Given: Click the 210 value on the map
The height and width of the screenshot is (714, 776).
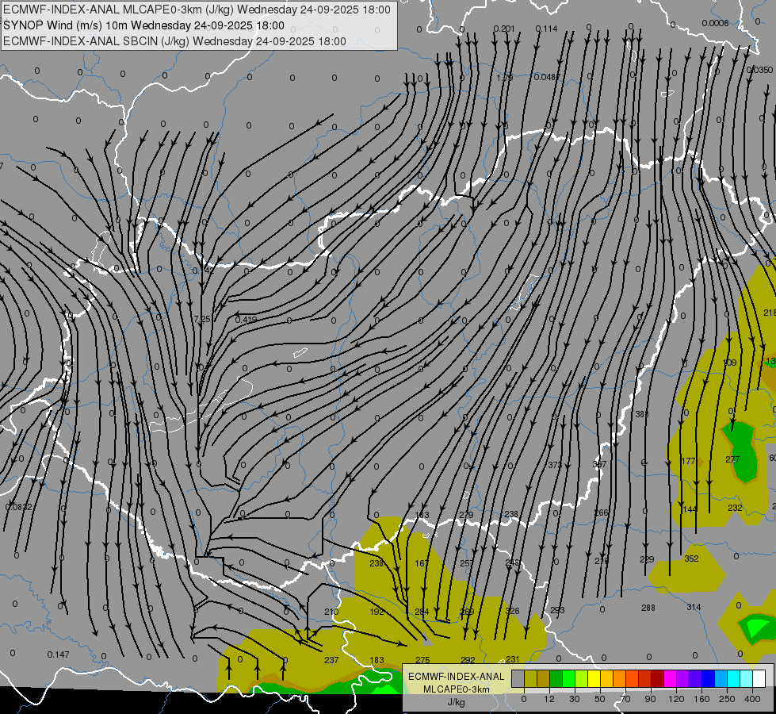Looking at the screenshot, I should [331, 612].
